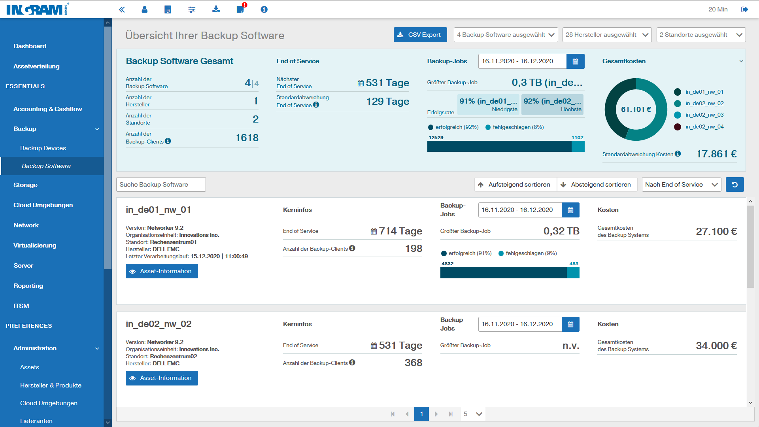Click the reset sorting refresh button

734,185
